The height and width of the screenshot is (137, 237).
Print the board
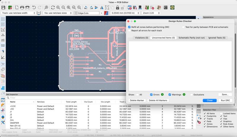22,7
